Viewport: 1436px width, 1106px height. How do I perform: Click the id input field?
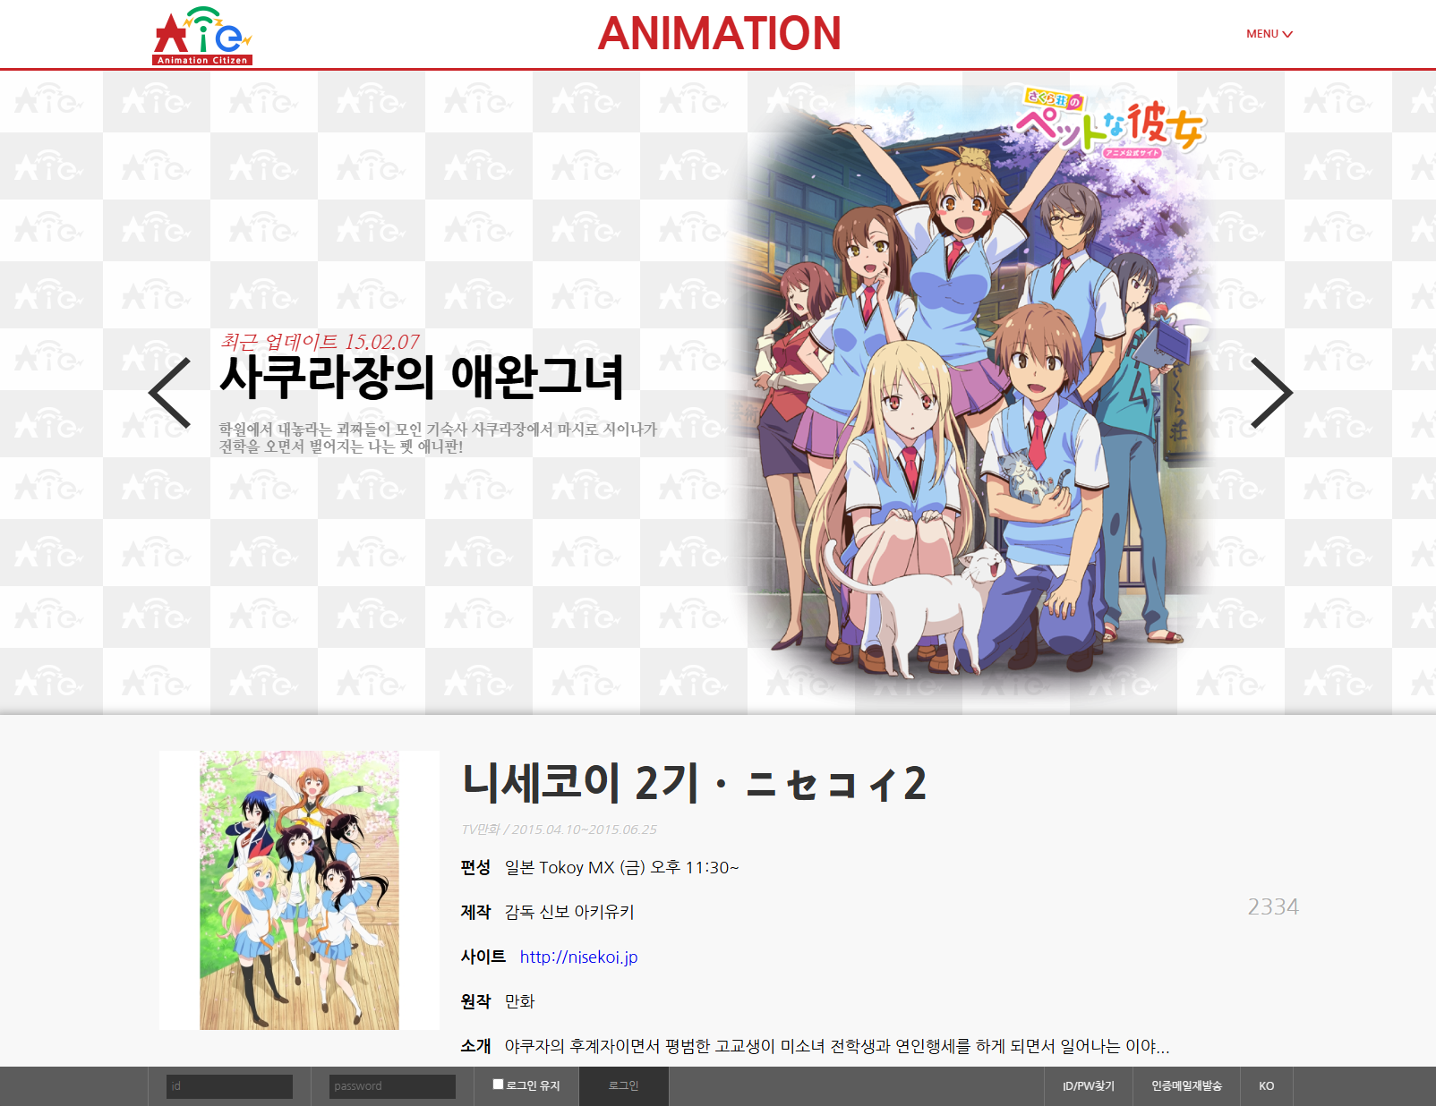229,1086
